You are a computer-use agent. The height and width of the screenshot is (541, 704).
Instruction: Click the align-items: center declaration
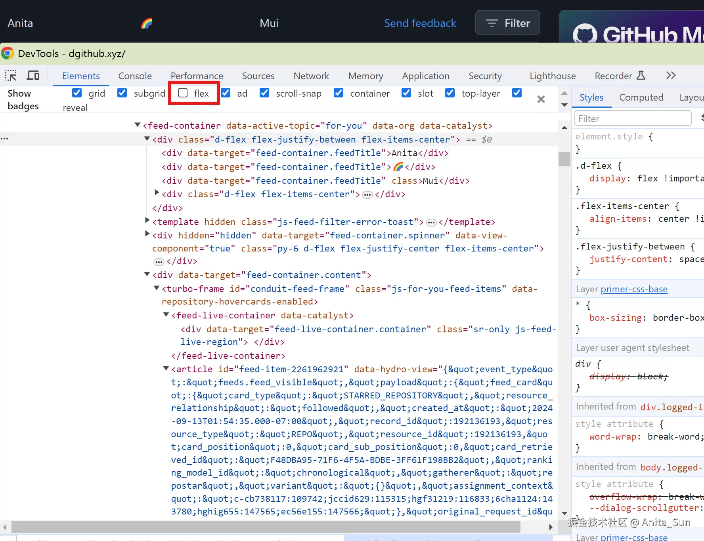pyautogui.click(x=647, y=219)
